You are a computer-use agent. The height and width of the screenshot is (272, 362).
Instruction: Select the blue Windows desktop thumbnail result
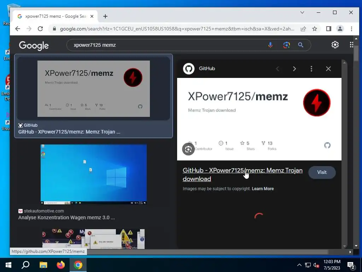pyautogui.click(x=93, y=174)
